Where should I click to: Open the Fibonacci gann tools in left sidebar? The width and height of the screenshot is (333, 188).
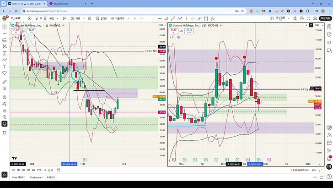pos(5,40)
